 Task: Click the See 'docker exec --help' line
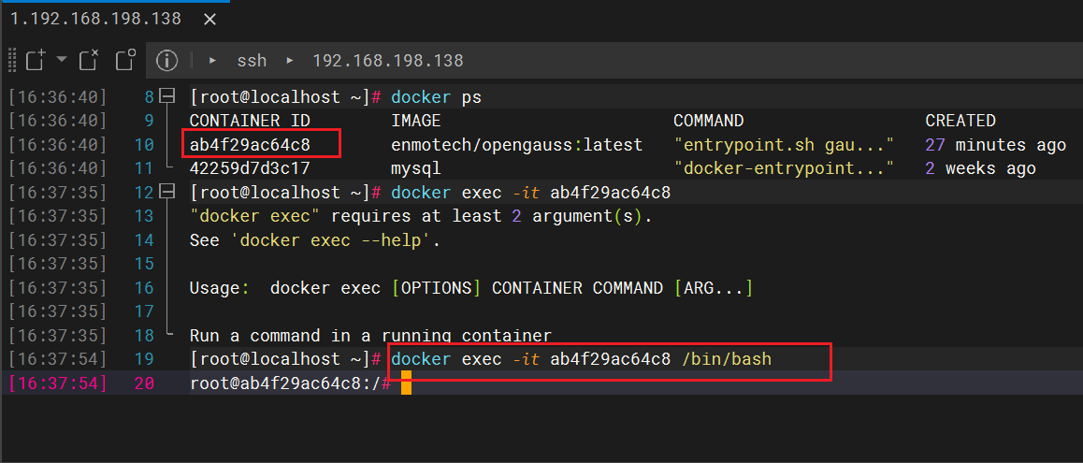tap(315, 240)
